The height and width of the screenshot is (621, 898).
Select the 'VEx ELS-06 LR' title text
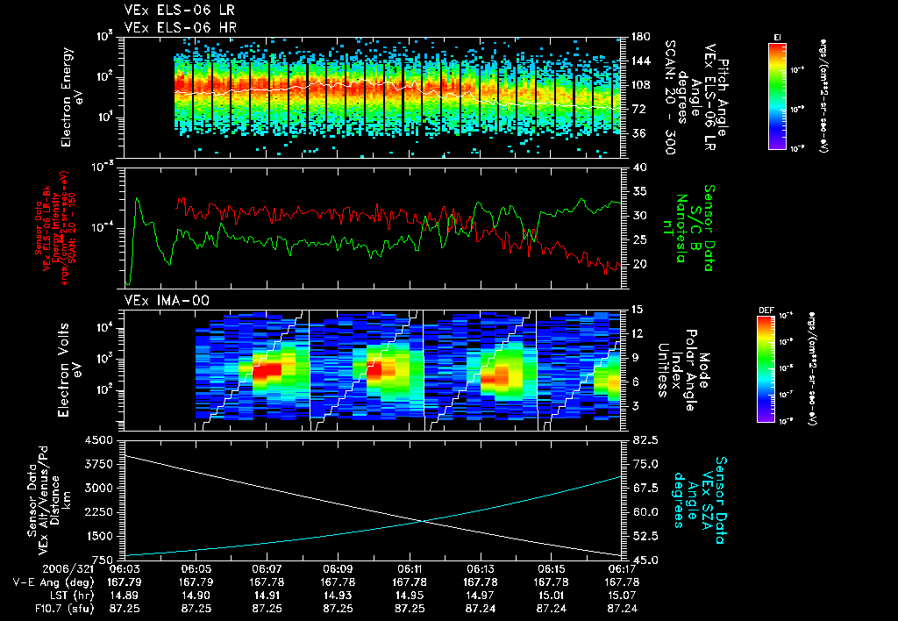click(179, 11)
